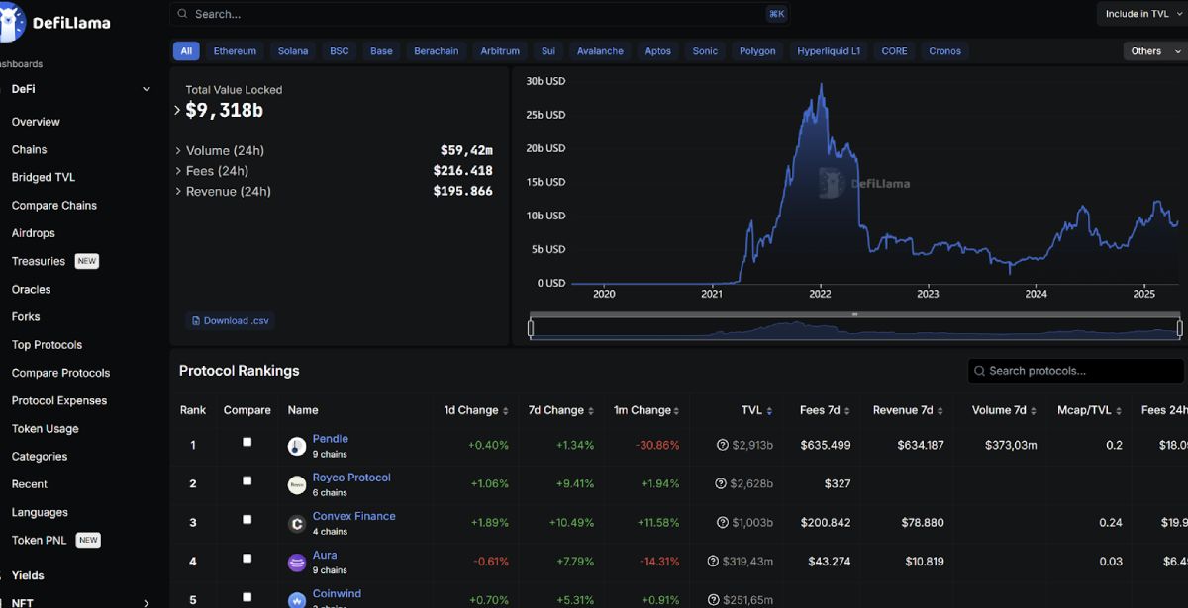1188x608 pixels.
Task: Expand the Volume (24h) row
Action: tap(178, 151)
